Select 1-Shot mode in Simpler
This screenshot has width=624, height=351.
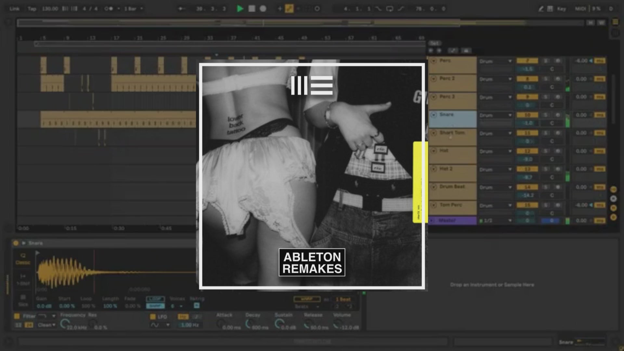[x=23, y=280]
